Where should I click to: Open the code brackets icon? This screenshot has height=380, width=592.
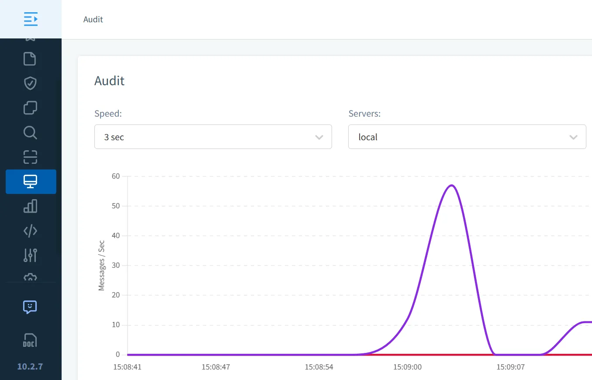(30, 231)
